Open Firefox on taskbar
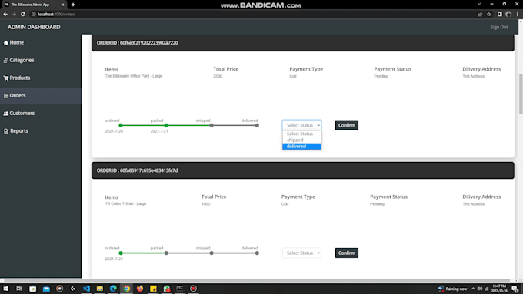 pos(140,289)
